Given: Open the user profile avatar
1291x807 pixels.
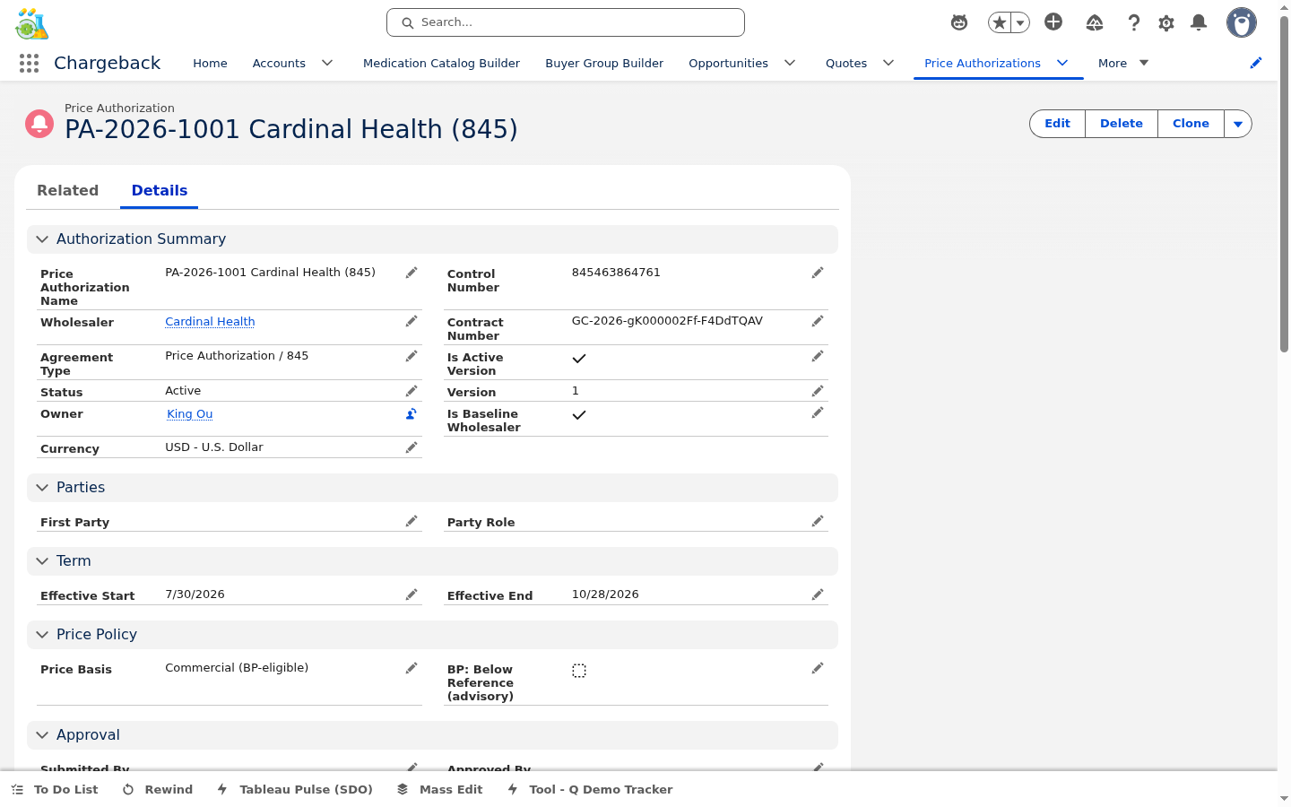Looking at the screenshot, I should pyautogui.click(x=1242, y=22).
